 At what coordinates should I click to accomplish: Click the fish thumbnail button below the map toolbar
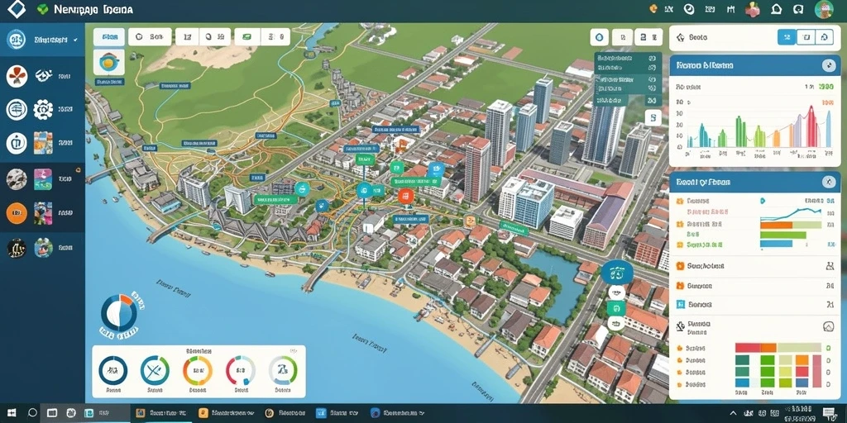point(108,63)
